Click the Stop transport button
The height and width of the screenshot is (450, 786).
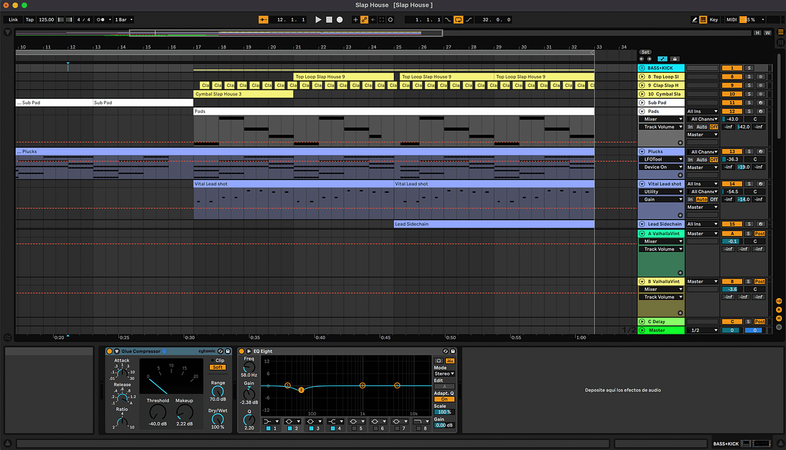[x=329, y=19]
